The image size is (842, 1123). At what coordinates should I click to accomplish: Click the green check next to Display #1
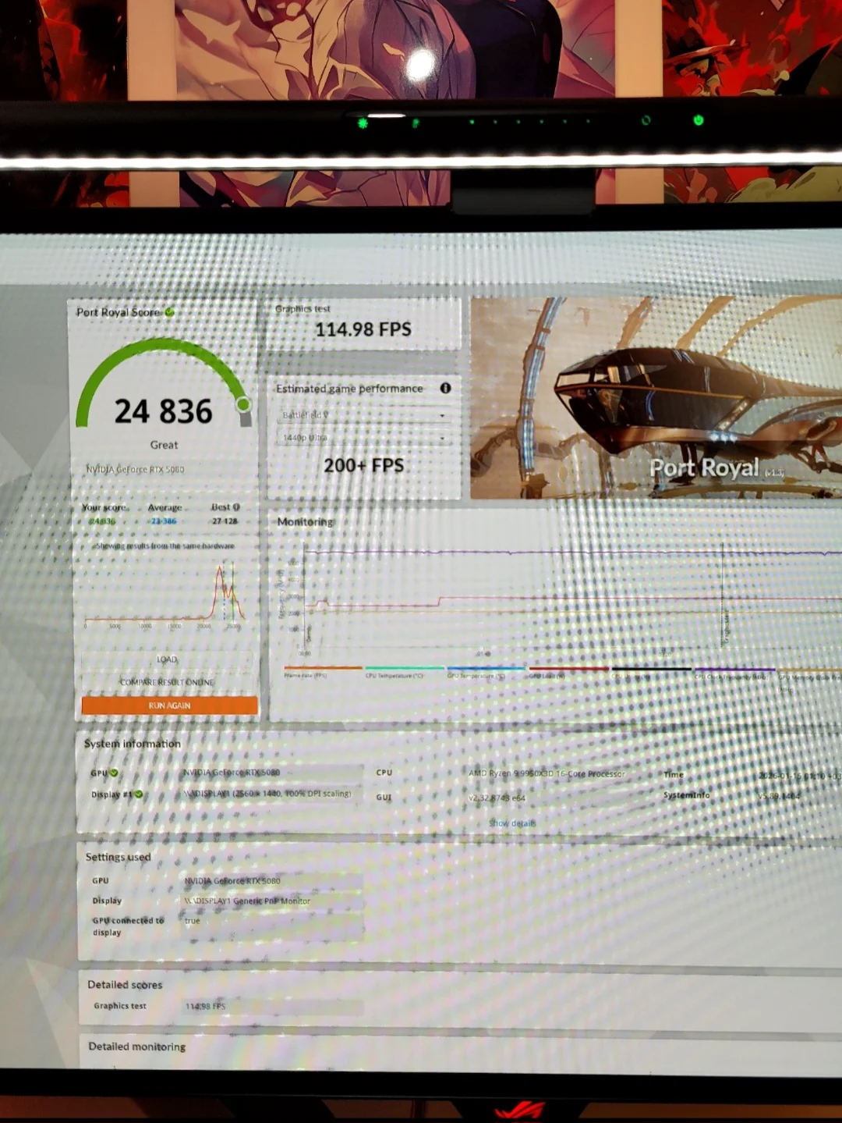(x=139, y=794)
